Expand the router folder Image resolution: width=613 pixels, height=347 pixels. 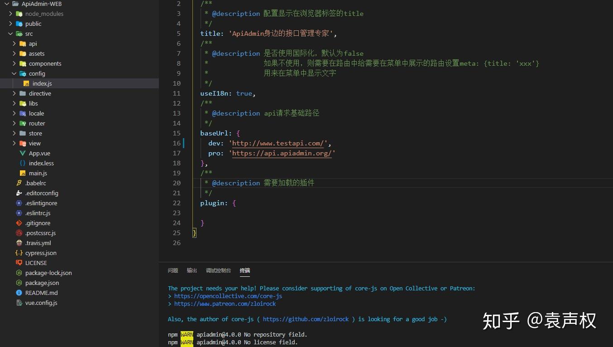14,123
